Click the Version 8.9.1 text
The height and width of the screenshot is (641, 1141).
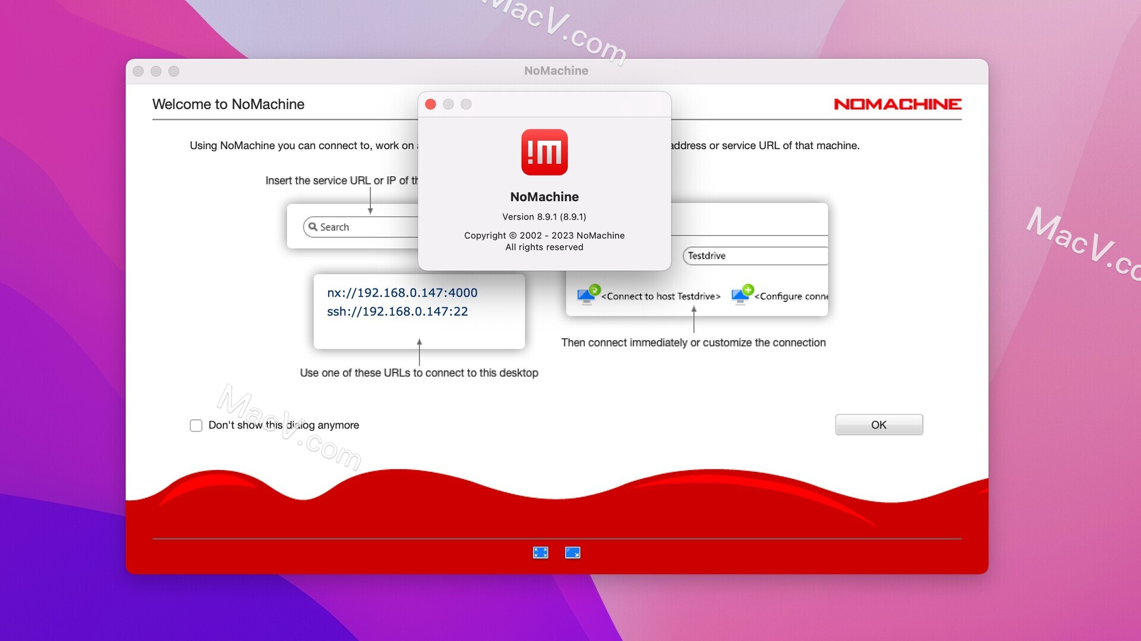coord(544,217)
